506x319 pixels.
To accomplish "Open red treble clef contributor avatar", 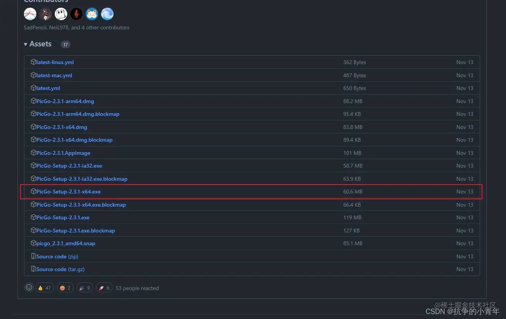I will 76,14.
